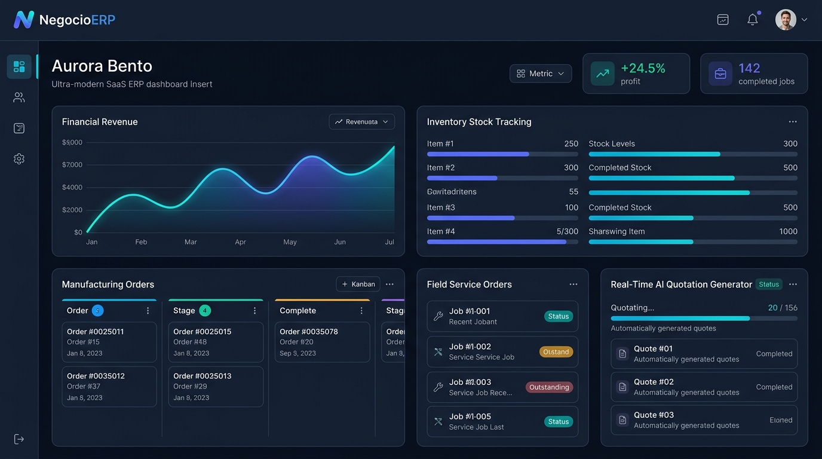Click the user avatar photo
Viewport: 822px width, 459px height.
786,20
